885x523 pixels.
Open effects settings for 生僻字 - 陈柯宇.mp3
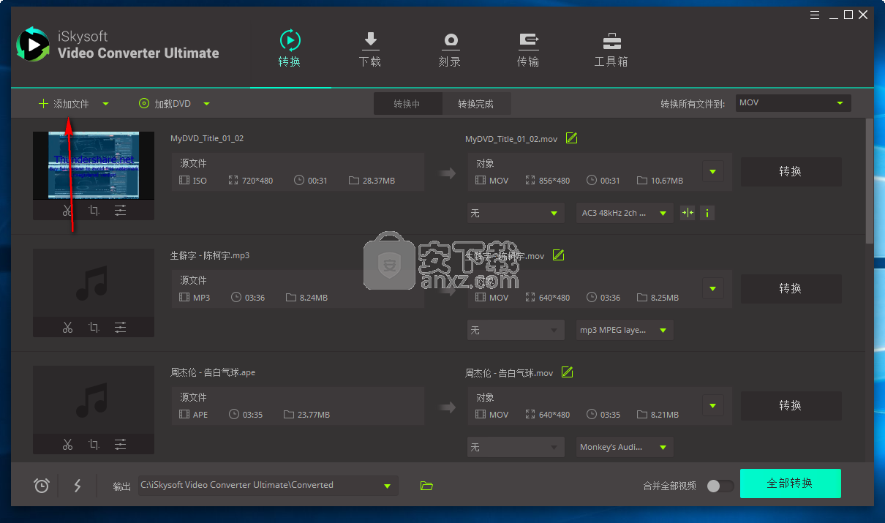coord(120,328)
